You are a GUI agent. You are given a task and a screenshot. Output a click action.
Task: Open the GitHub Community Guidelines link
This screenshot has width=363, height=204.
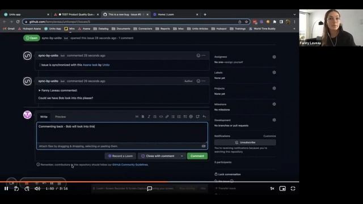click(x=130, y=165)
